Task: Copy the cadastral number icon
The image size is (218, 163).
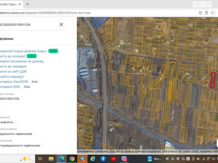Action: point(22,98)
